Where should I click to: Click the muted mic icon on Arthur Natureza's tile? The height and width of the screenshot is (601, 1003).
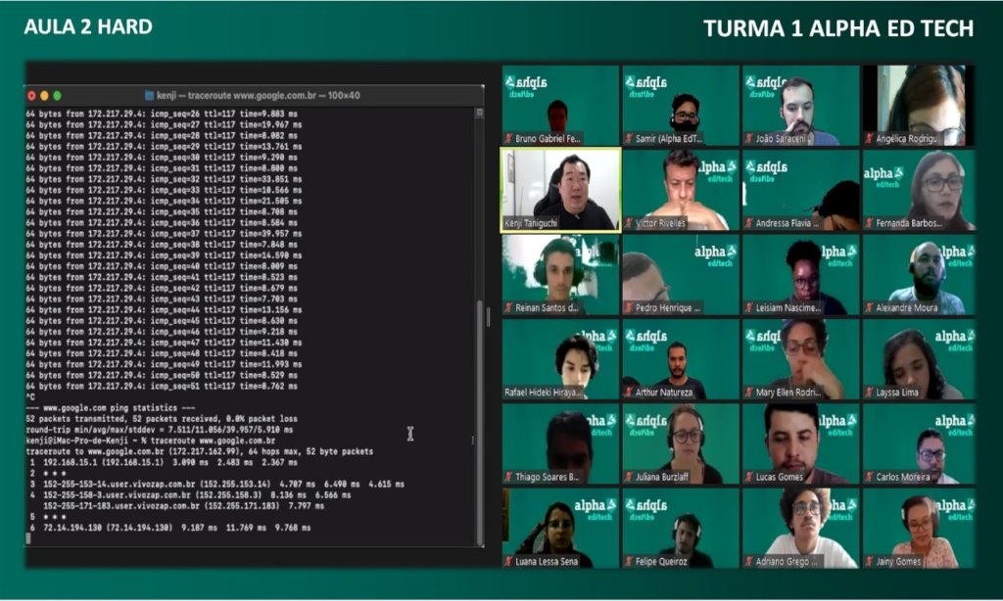(629, 391)
